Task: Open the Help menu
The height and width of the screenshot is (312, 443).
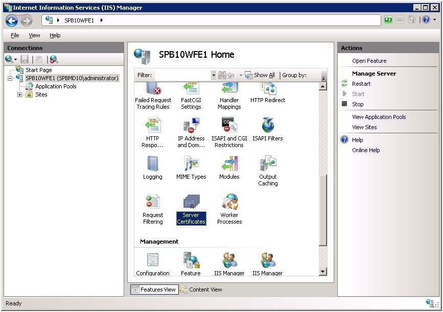Action: tap(55, 35)
